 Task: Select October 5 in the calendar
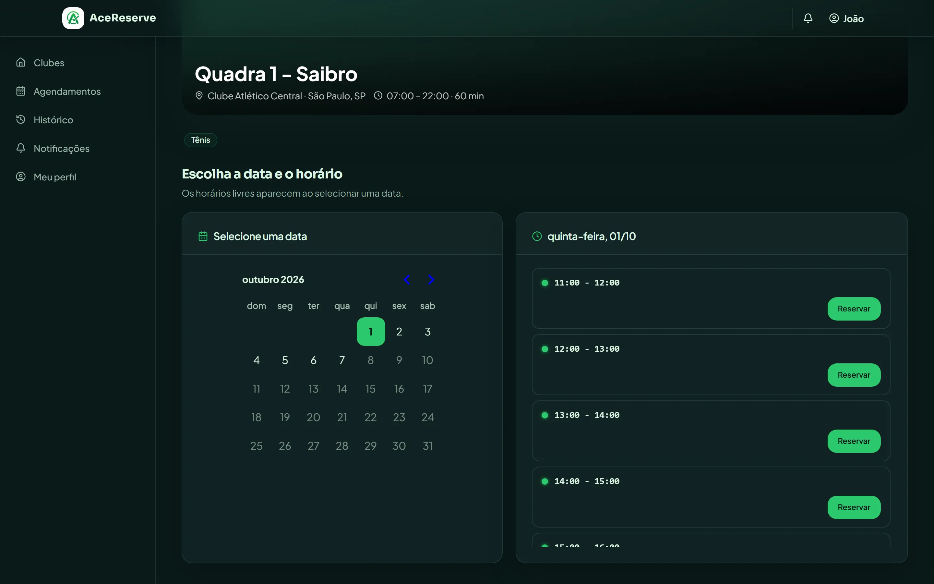click(x=285, y=360)
